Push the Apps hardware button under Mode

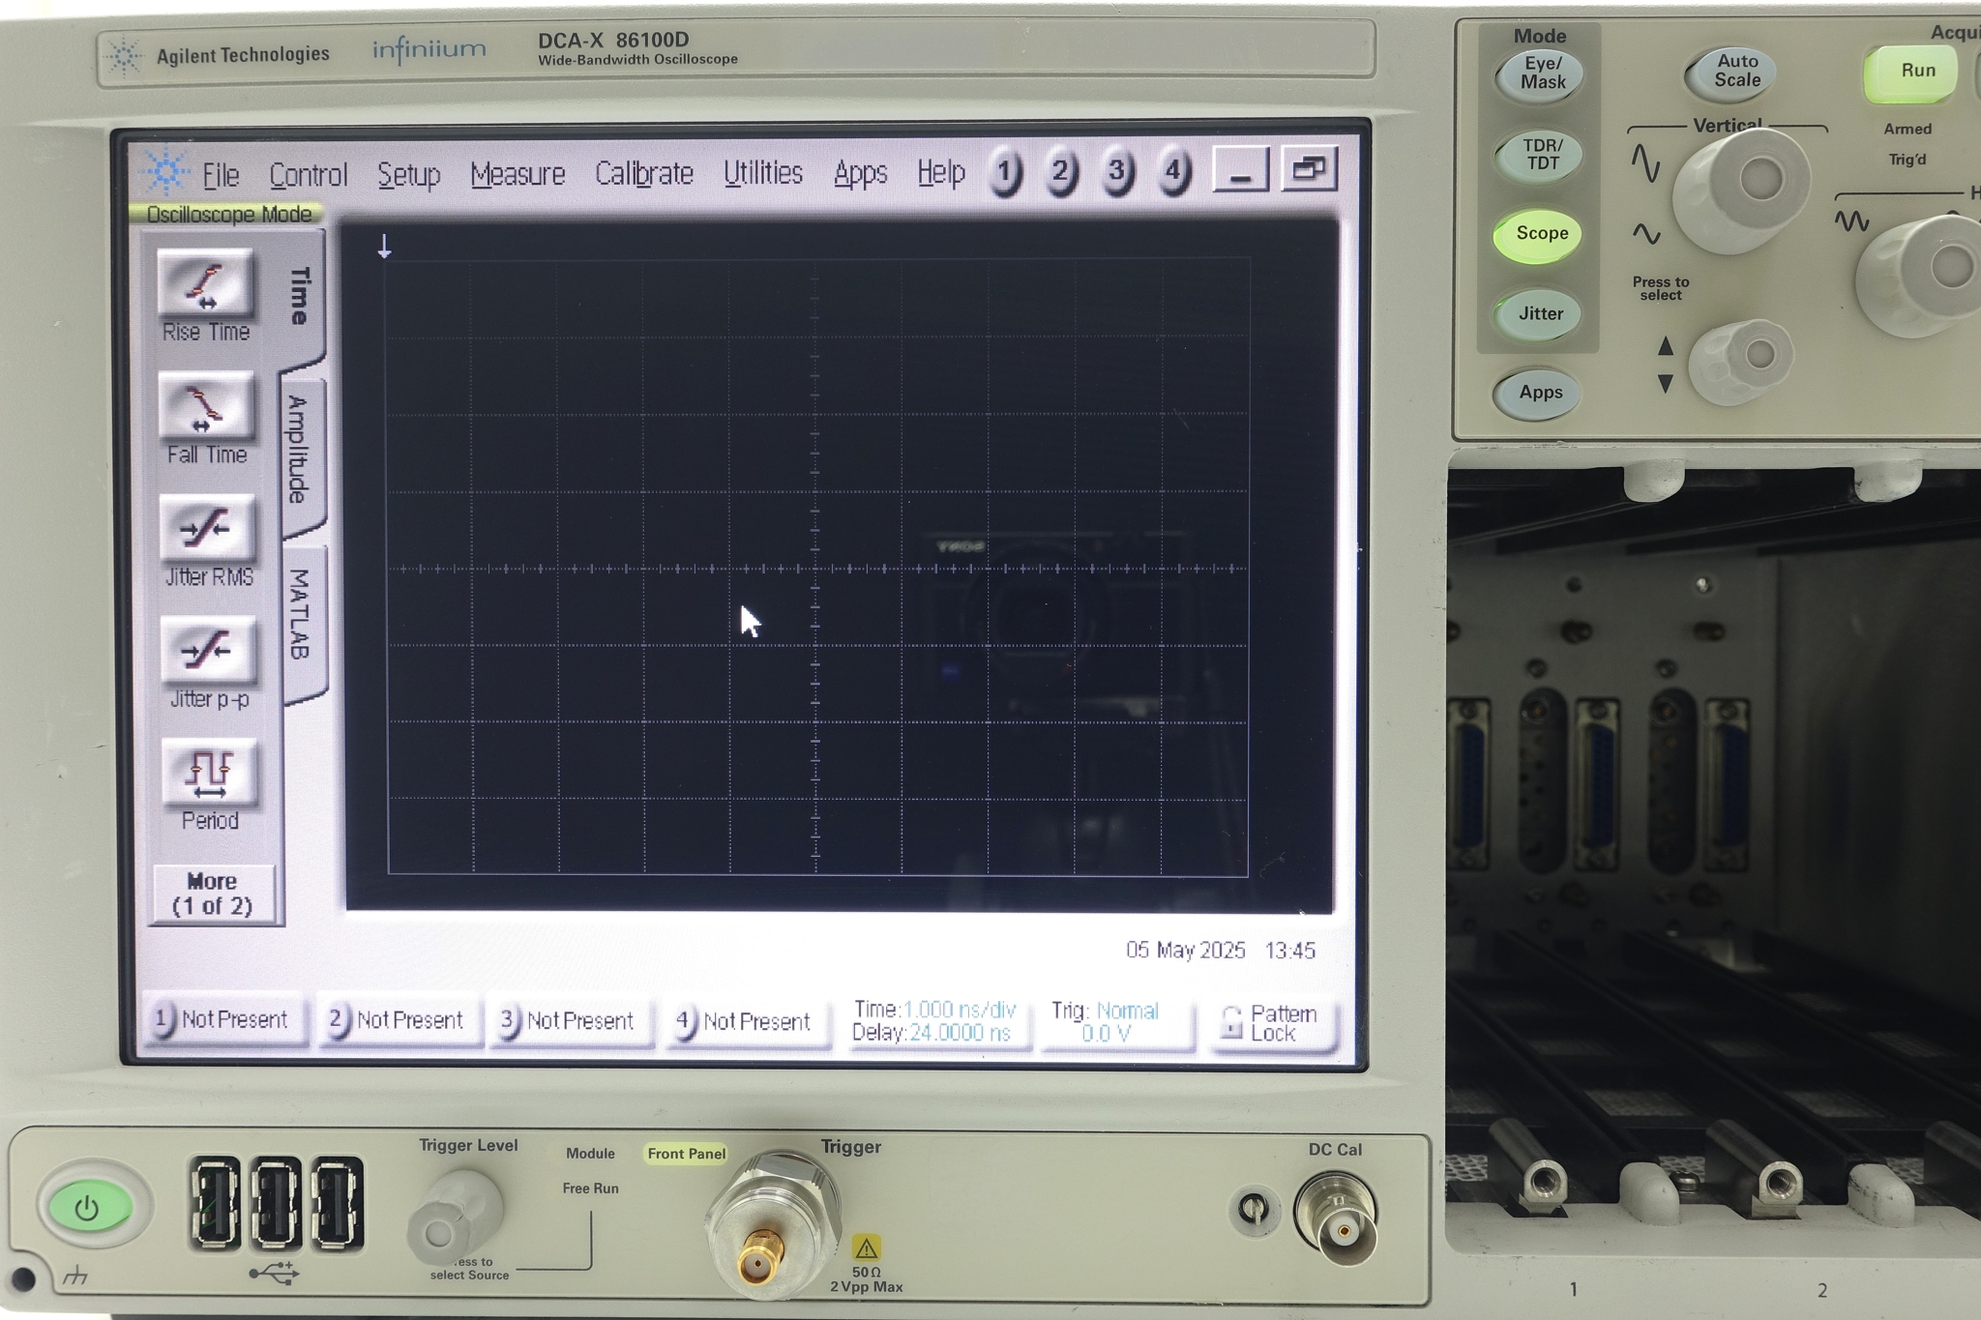1540,393
